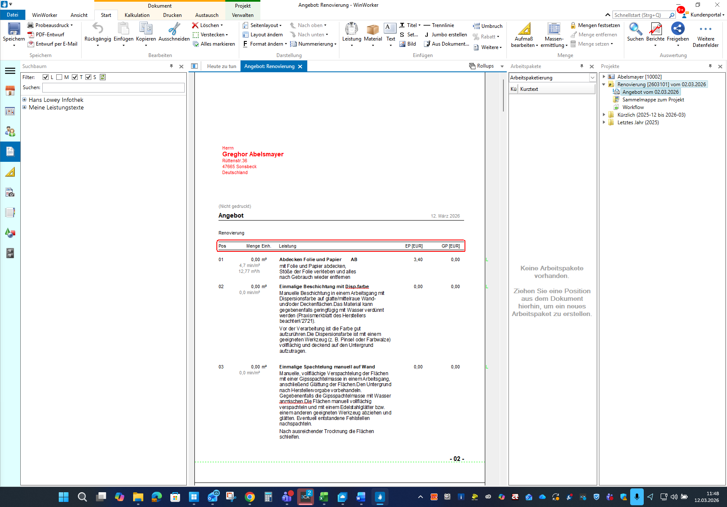Open the Berichte chart icon
727x507 pixels.
(x=655, y=29)
